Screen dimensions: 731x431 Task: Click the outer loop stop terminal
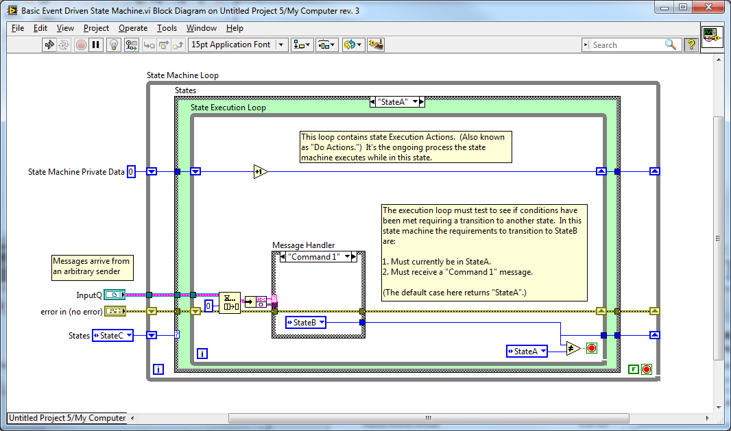pyautogui.click(x=647, y=369)
